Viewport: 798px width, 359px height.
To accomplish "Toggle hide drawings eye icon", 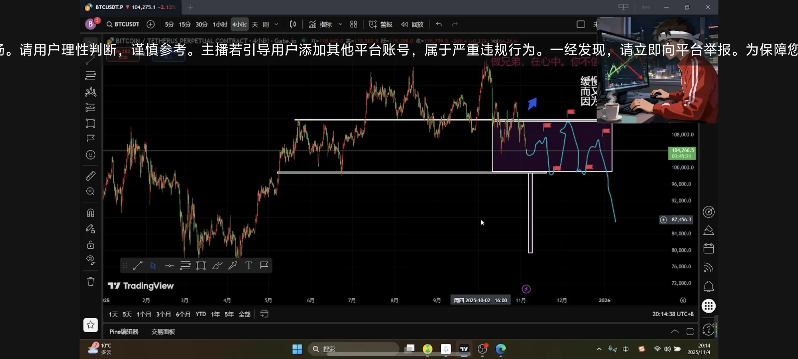I will point(90,260).
